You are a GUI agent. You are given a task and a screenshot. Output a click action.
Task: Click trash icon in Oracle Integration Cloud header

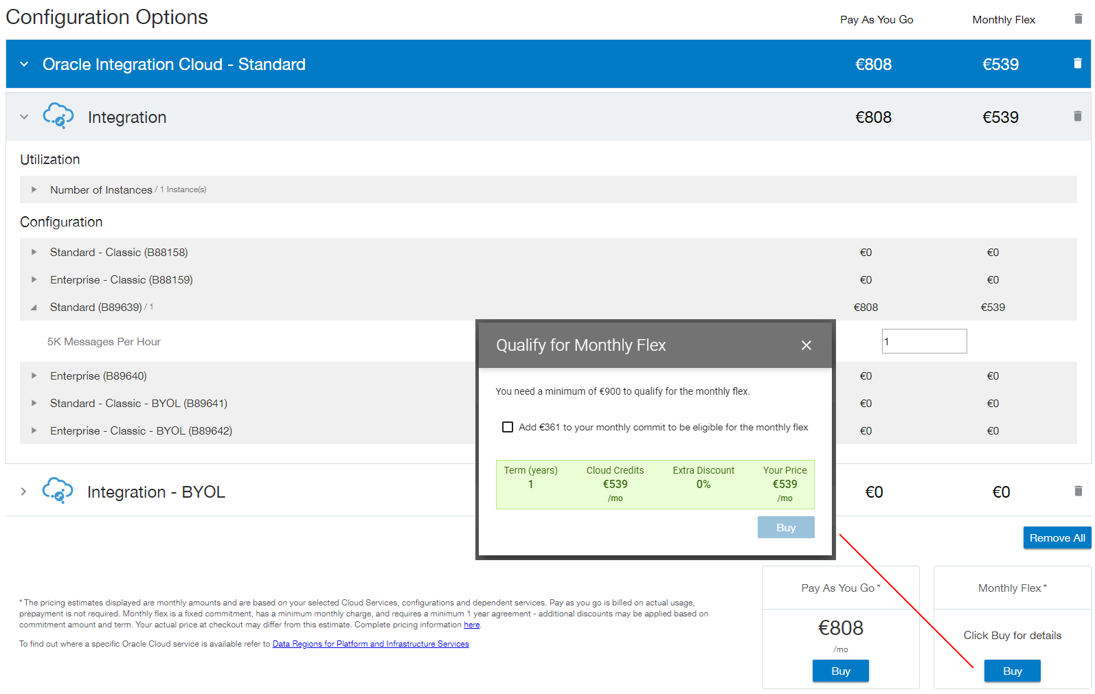tap(1077, 64)
